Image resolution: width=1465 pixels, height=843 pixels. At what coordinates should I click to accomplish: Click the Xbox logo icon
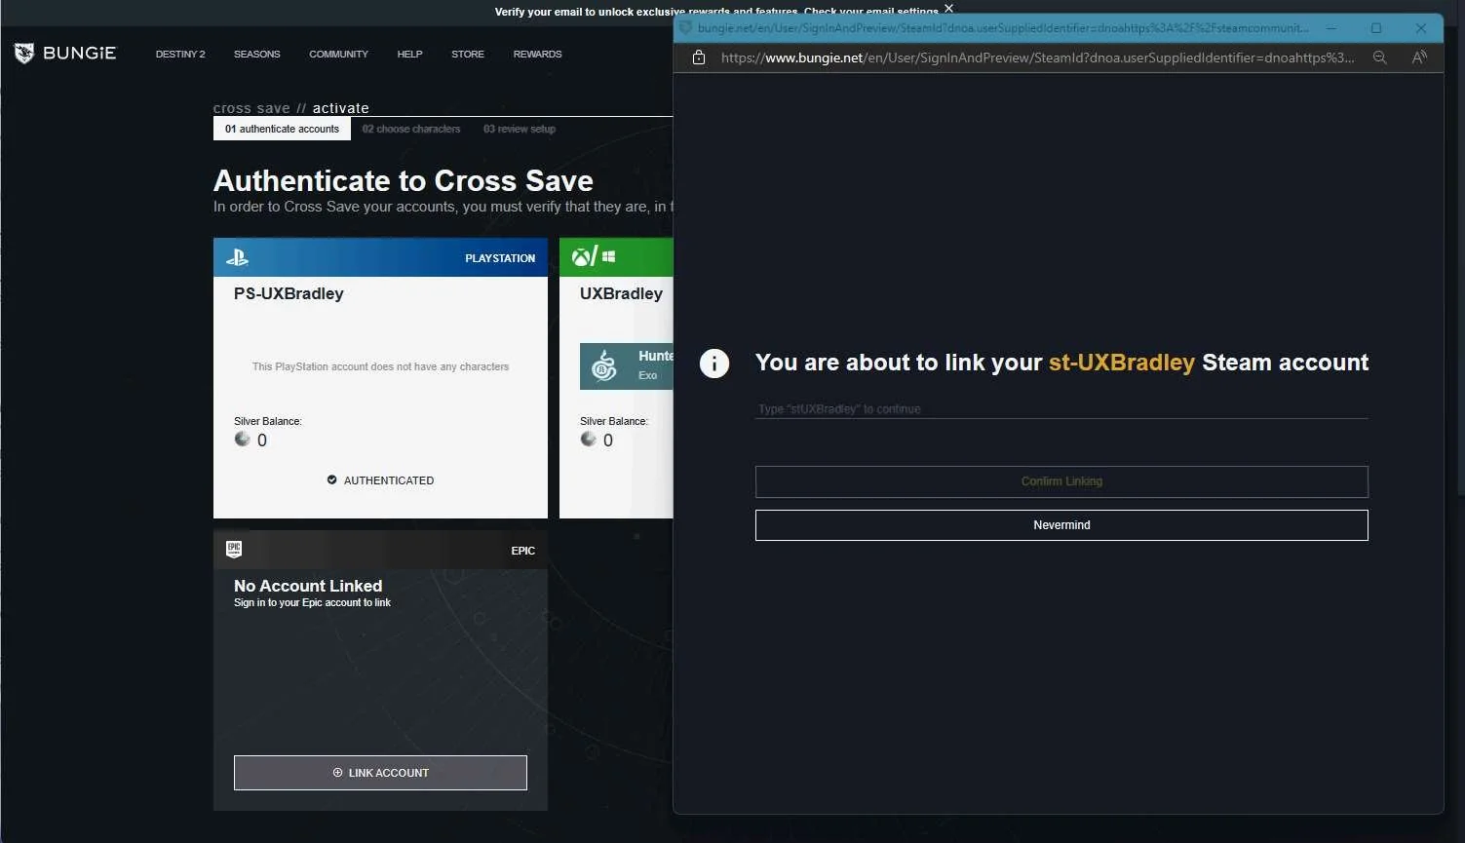(582, 257)
